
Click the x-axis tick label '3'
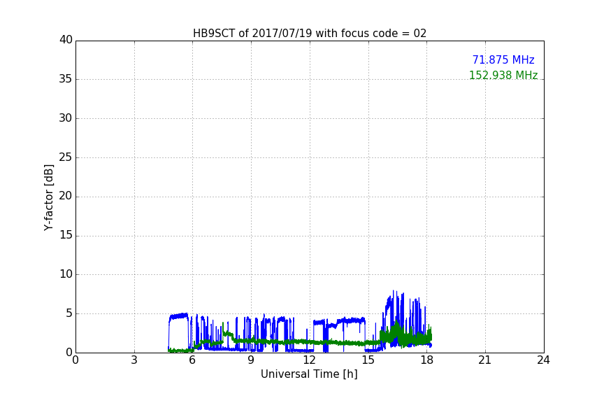pyautogui.click(x=134, y=360)
